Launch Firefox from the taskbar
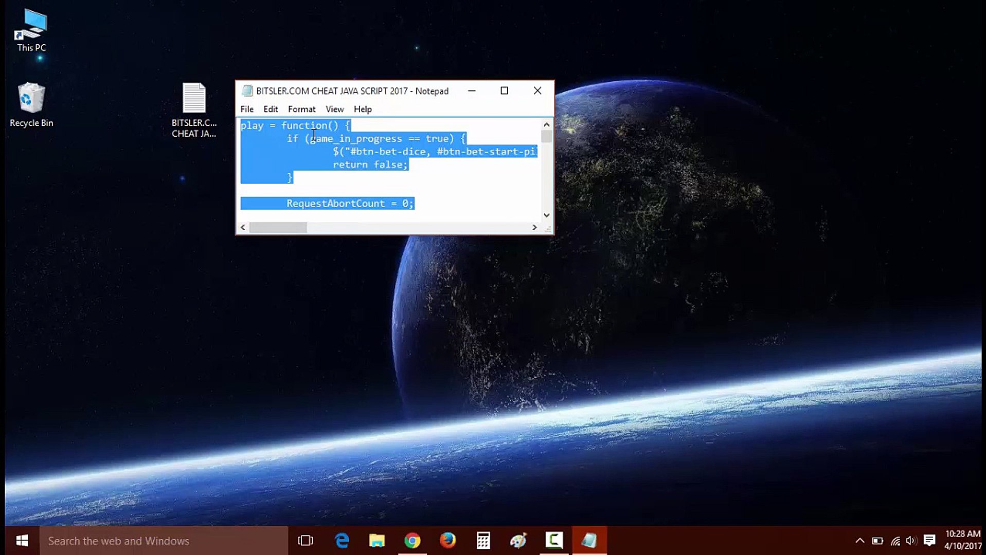 click(447, 541)
